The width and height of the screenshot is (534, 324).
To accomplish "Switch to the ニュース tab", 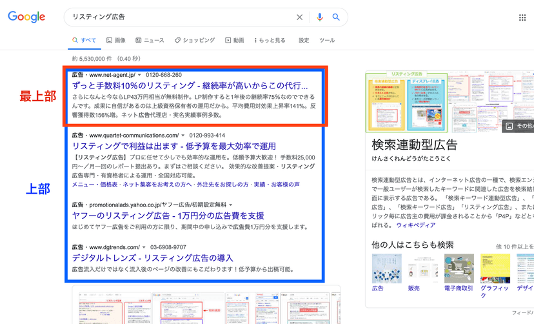I will point(150,40).
